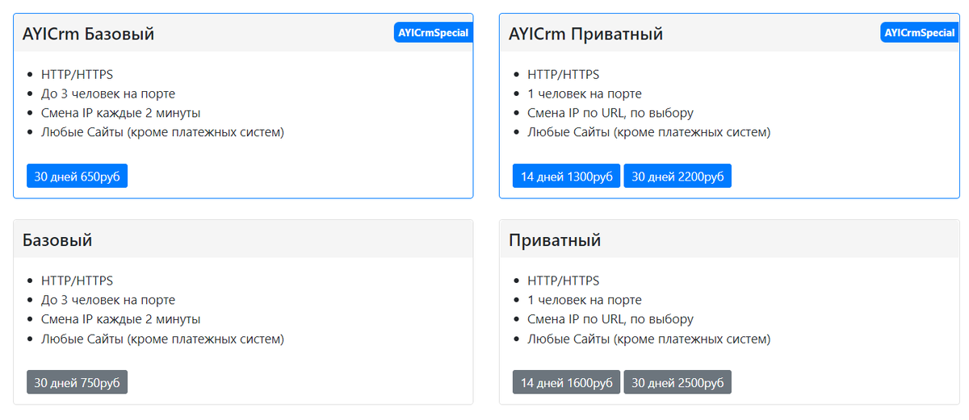Click "Смена IP по URL" in the 2500руб card

[610, 319]
